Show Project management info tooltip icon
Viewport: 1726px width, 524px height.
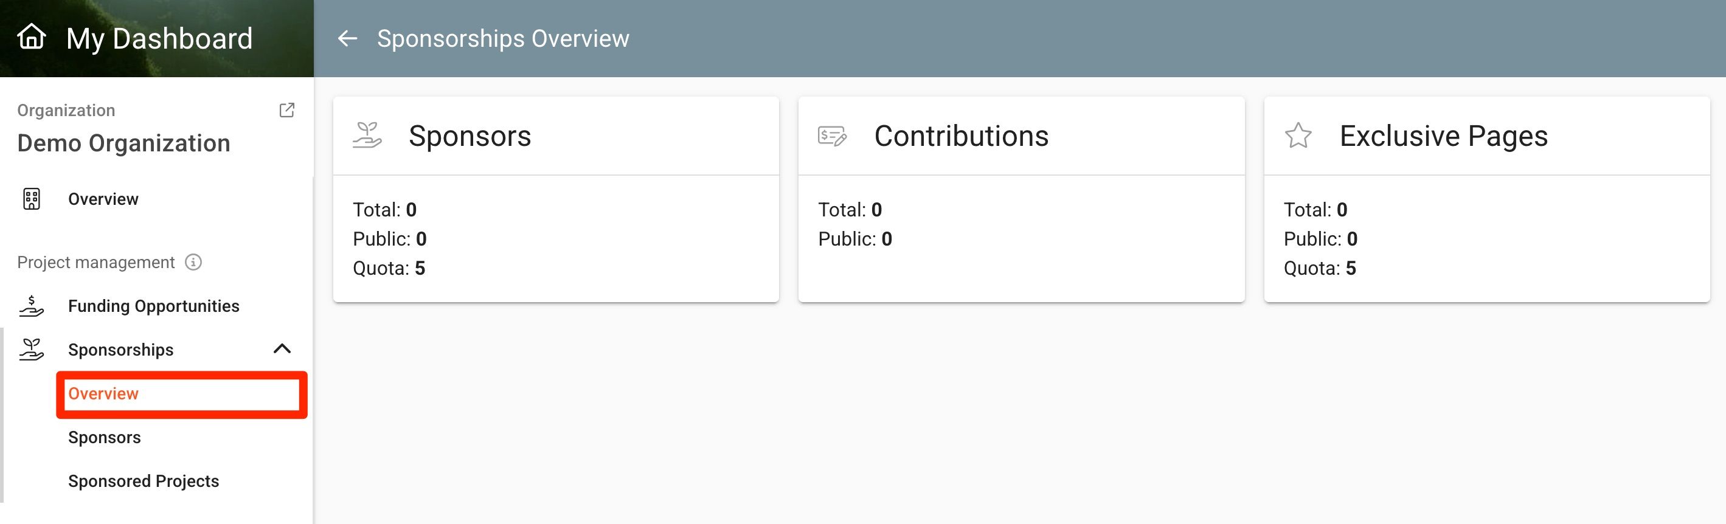click(x=193, y=262)
